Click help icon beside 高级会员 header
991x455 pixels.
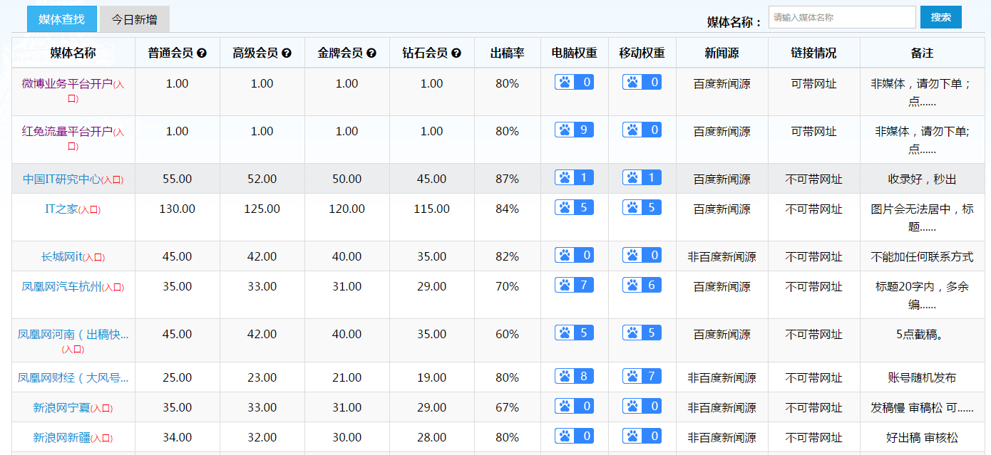287,53
